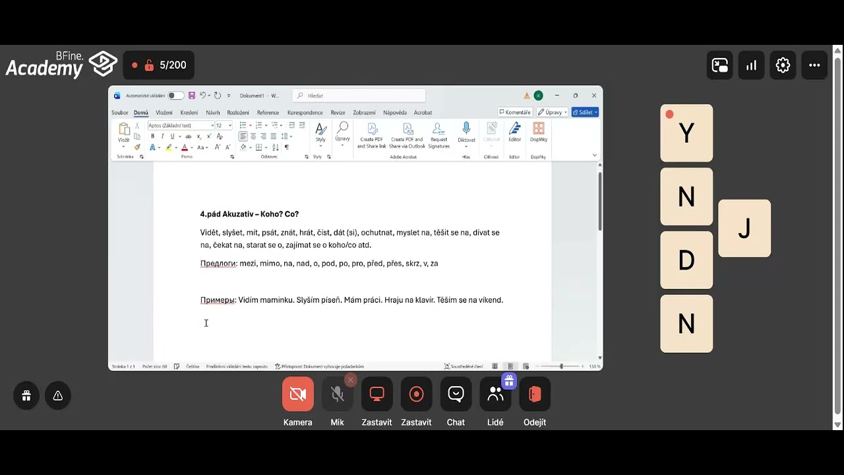
Task: Select Center paragraph alignment
Action: tap(253, 137)
